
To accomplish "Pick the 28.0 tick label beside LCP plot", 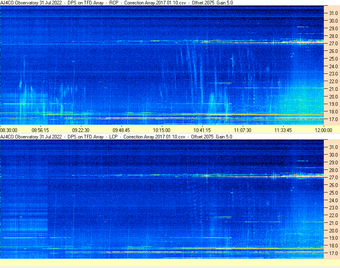I will 334,170.
